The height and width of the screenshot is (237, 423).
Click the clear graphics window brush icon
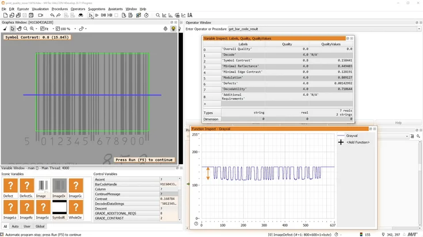click(5, 28)
